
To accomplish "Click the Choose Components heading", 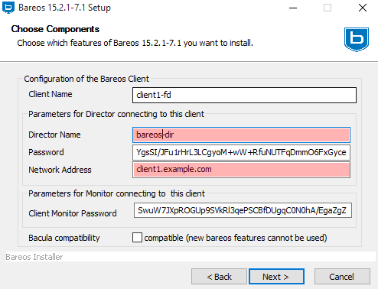I will tap(55, 29).
